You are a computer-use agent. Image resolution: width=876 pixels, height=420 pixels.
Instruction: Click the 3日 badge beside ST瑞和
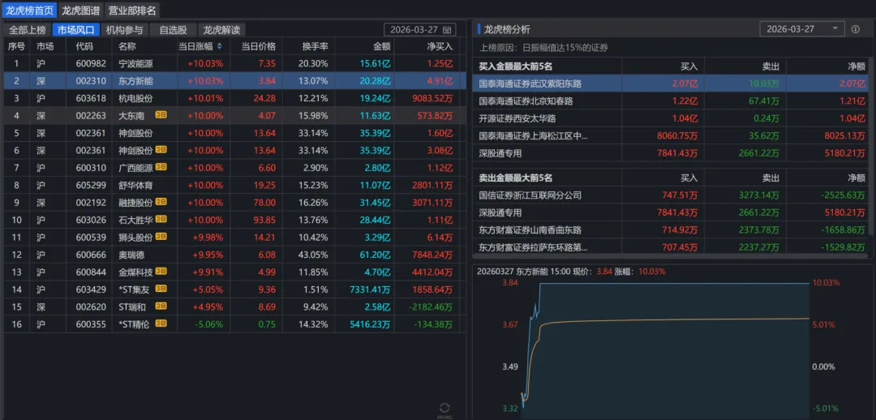coord(161,306)
